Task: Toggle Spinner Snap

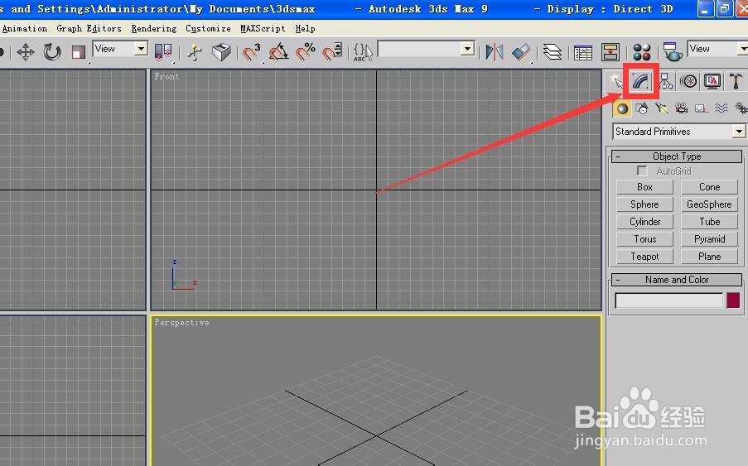Action: [x=332, y=52]
